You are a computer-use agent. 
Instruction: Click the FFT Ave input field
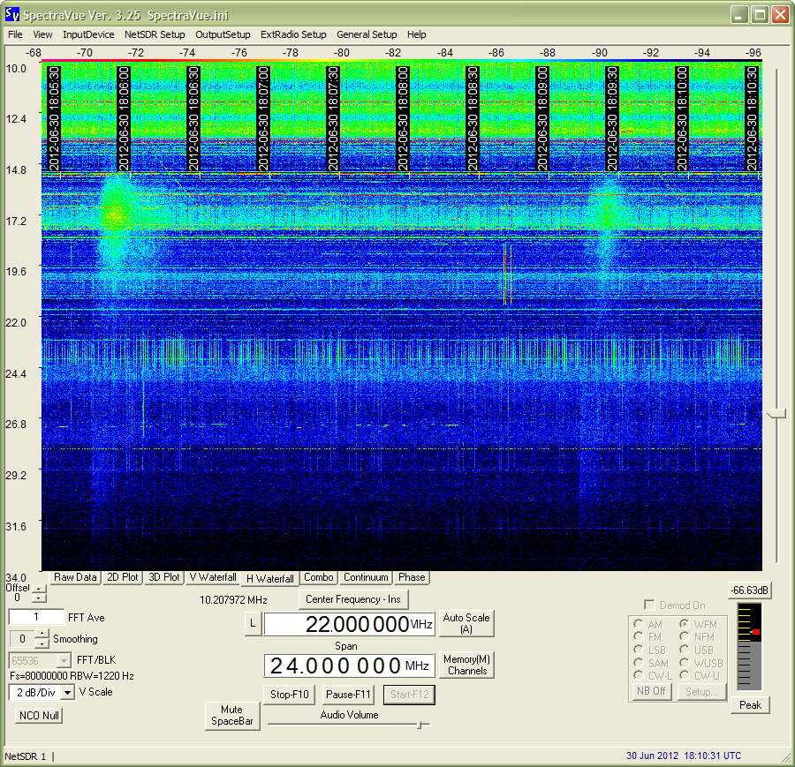point(36,617)
